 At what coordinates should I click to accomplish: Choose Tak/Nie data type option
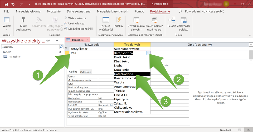[120, 91]
